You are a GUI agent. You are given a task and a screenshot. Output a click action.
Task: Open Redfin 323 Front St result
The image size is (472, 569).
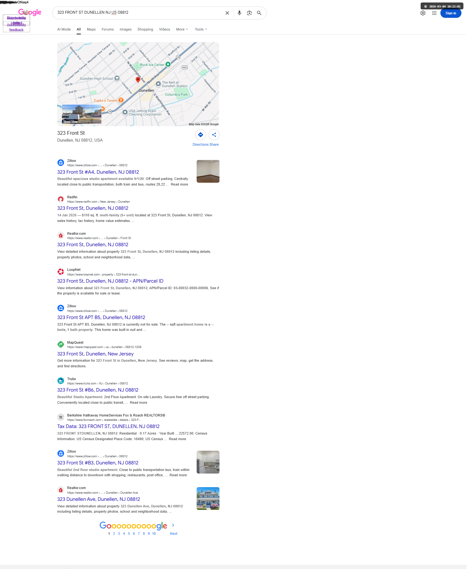click(x=93, y=208)
